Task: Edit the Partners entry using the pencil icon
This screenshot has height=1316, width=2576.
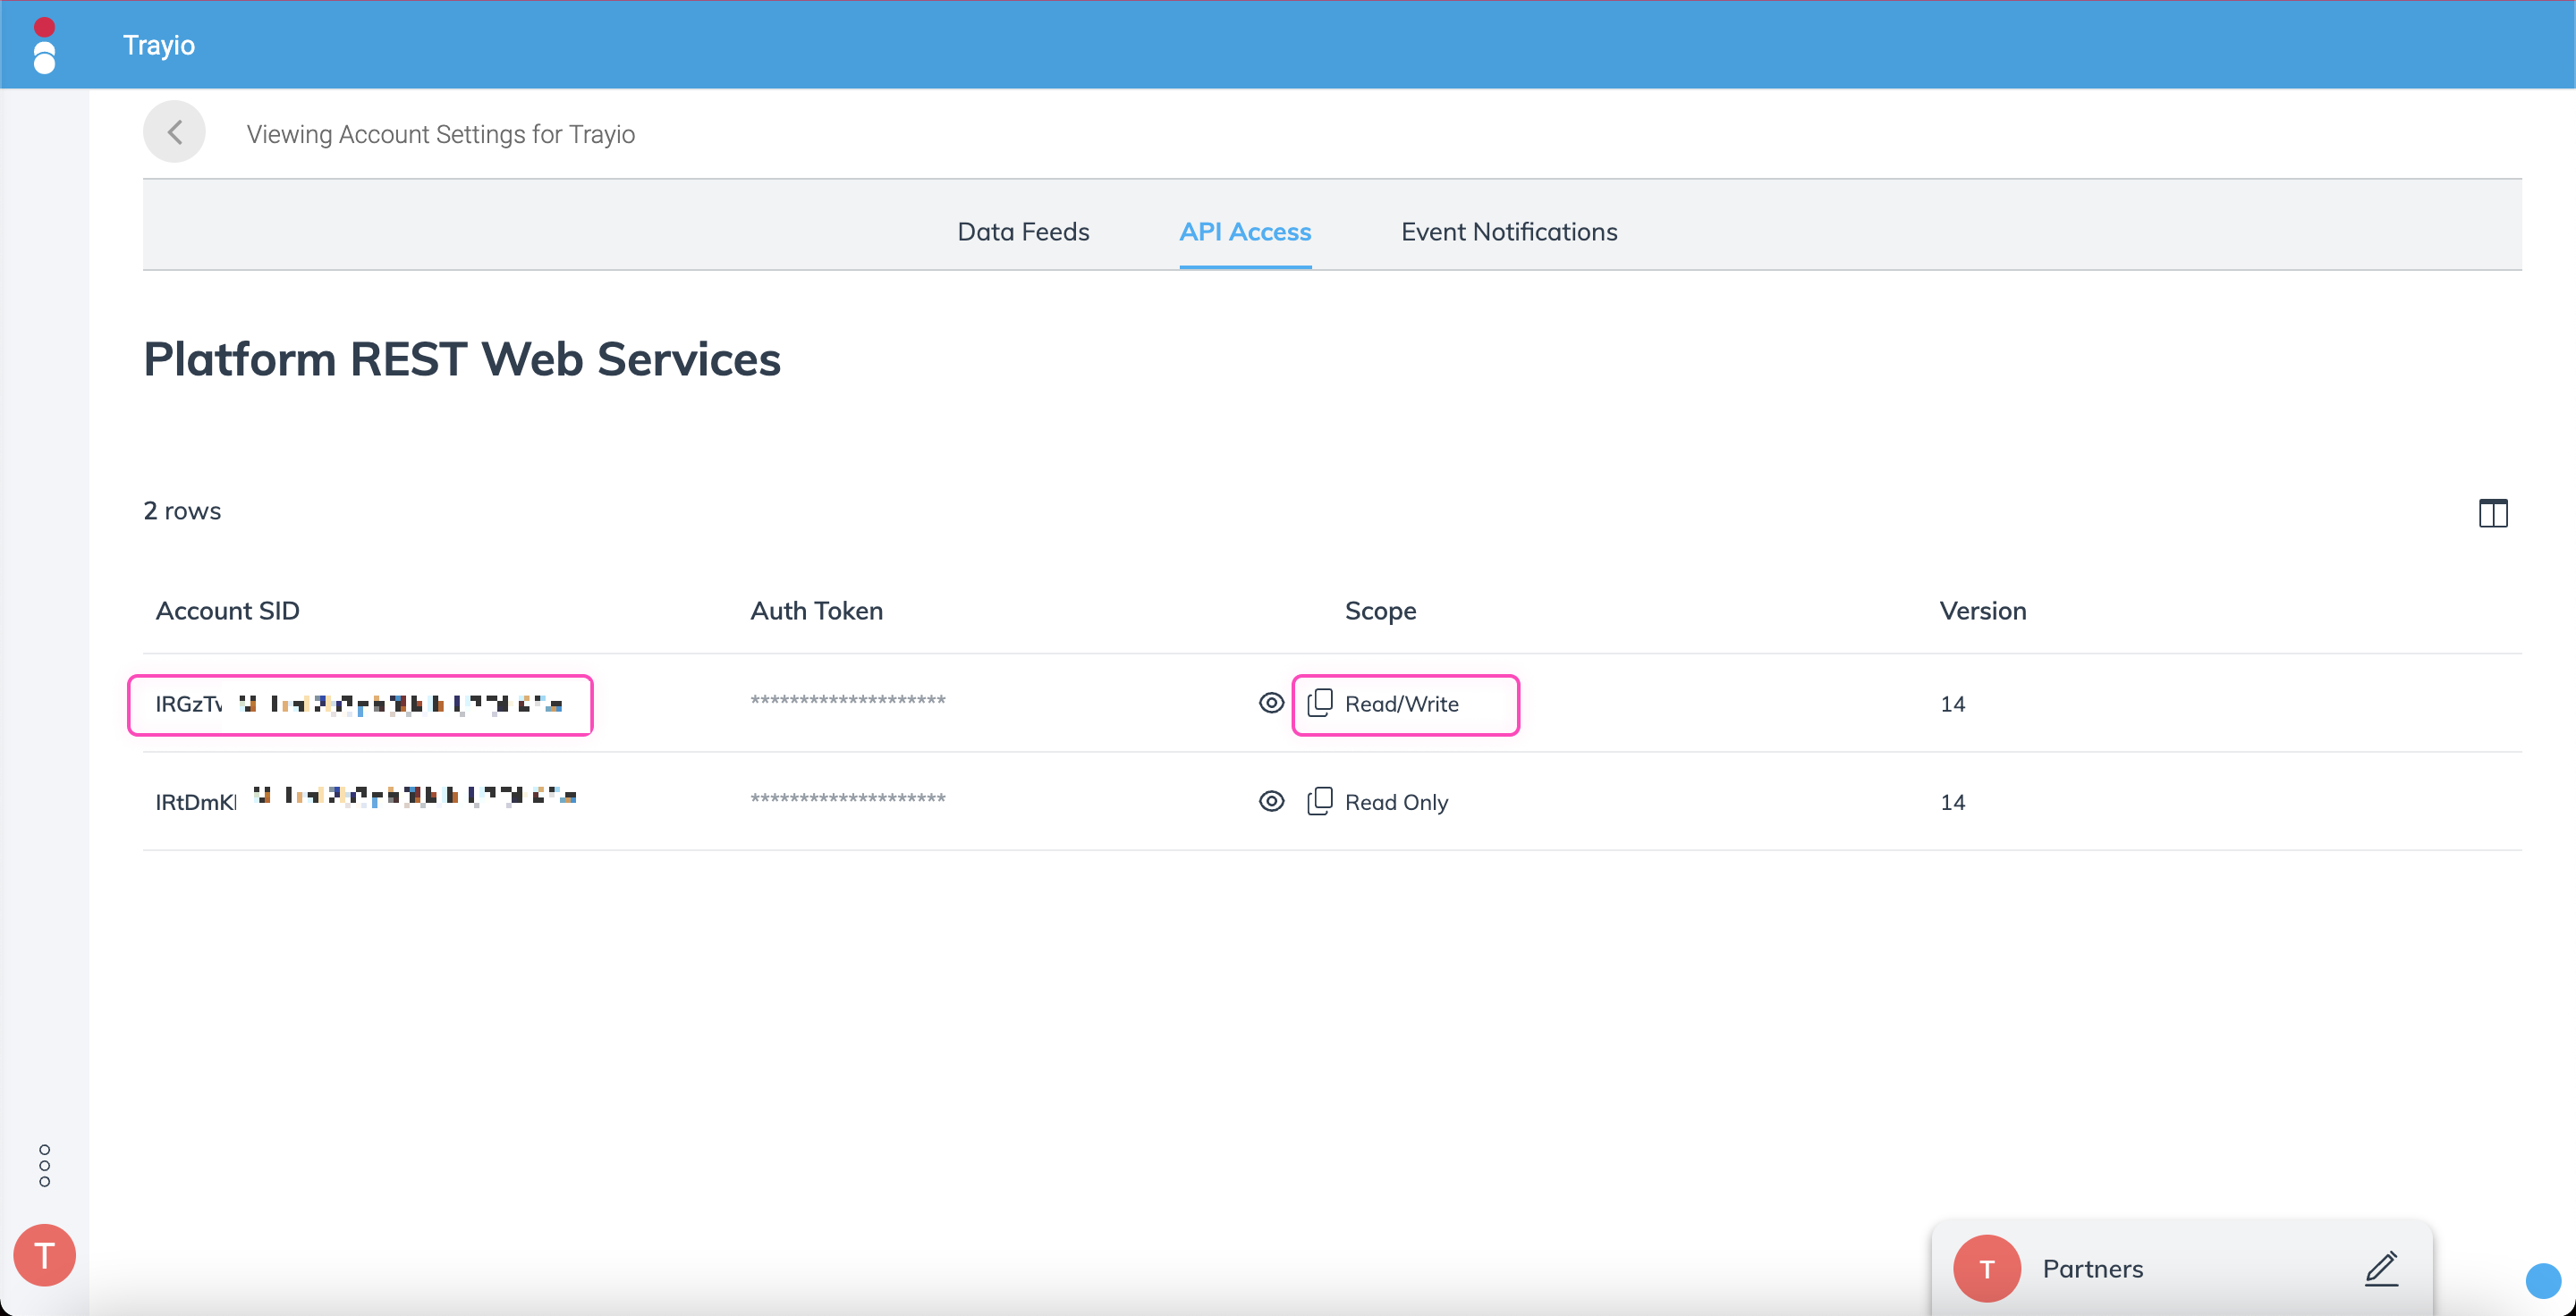Action: click(2382, 1270)
